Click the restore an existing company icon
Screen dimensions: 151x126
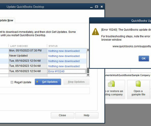pyautogui.click(x=111, y=84)
